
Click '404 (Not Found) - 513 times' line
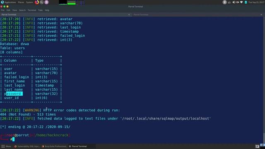tap(28, 114)
